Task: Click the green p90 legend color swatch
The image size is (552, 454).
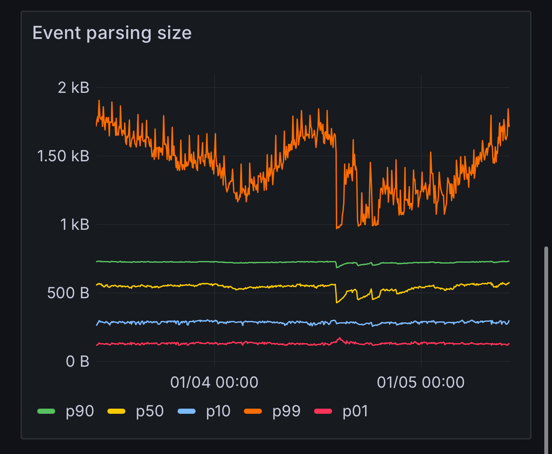Action: point(46,411)
